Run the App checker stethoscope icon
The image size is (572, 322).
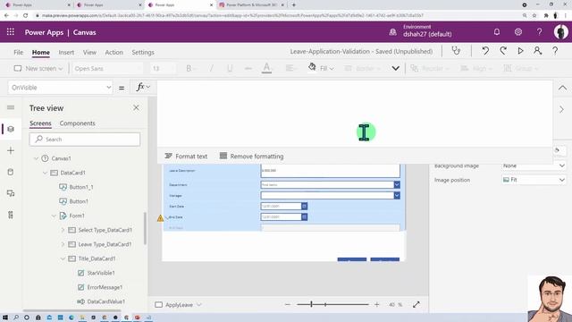(456, 51)
